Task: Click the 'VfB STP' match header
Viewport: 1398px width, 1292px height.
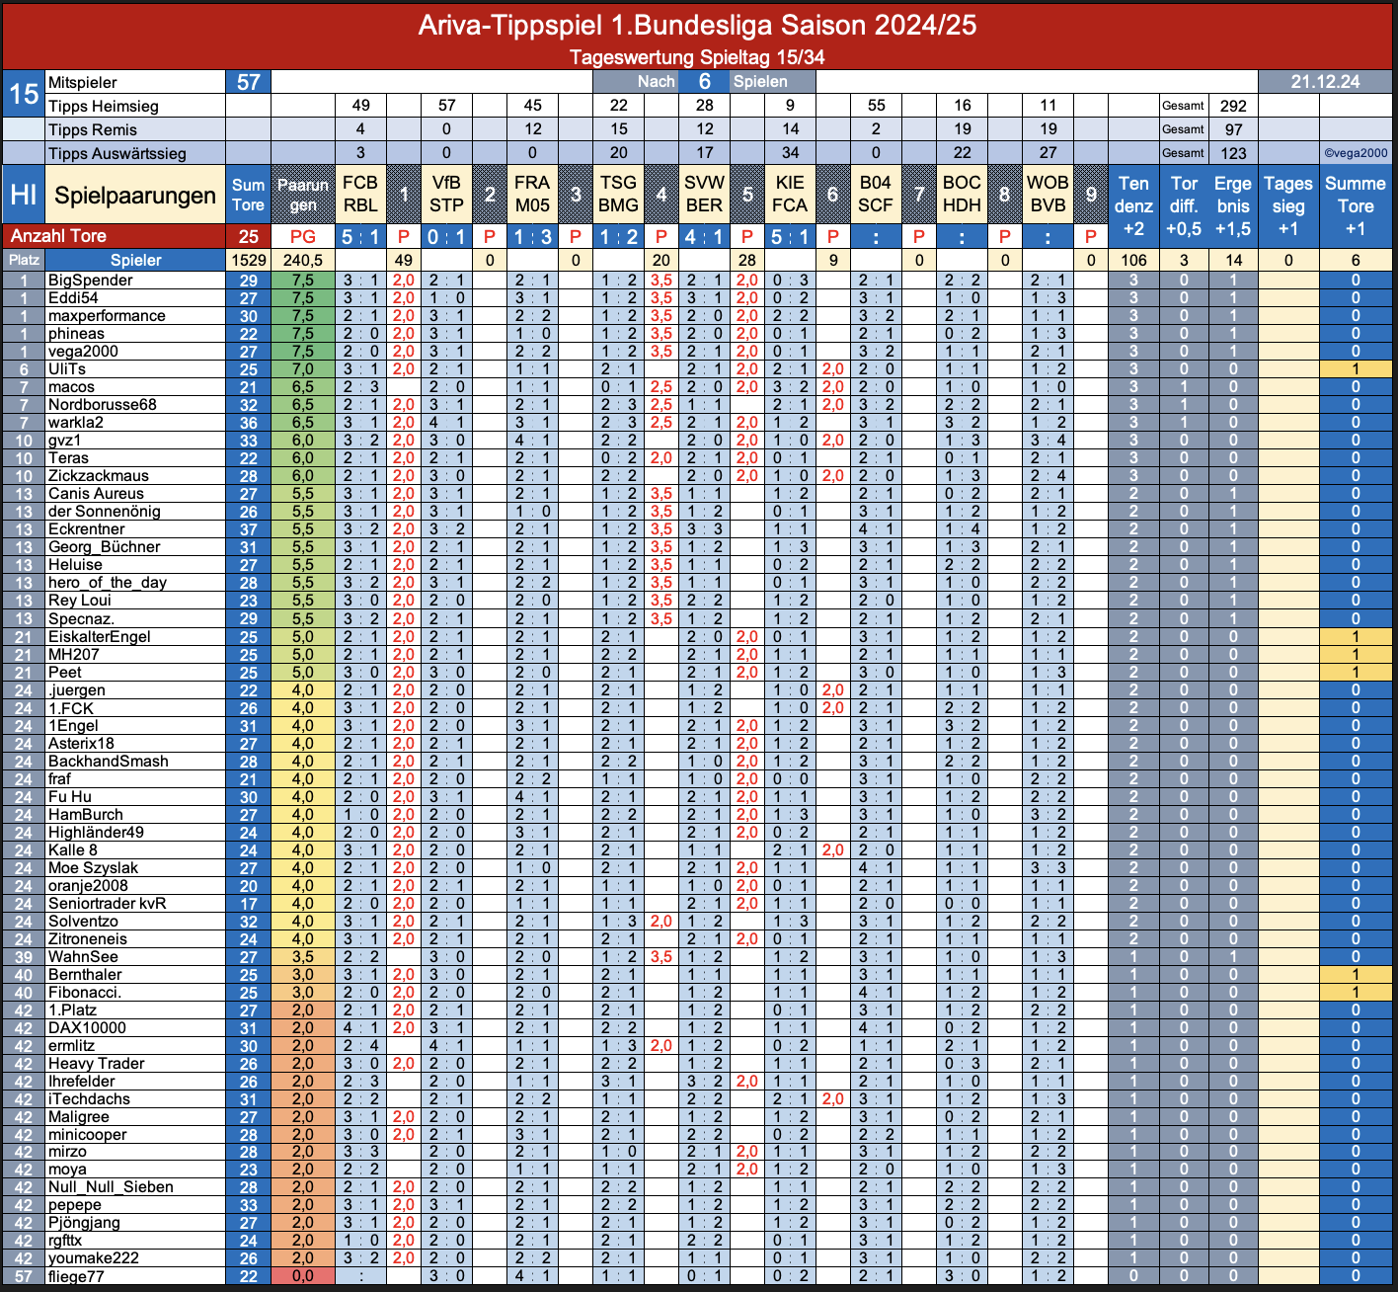Action: coord(446,195)
